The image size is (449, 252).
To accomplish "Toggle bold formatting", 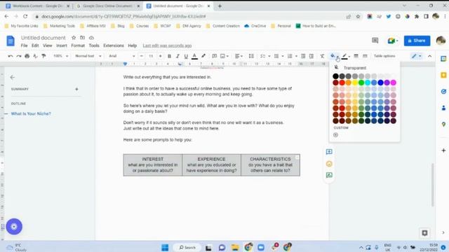I will point(169,56).
